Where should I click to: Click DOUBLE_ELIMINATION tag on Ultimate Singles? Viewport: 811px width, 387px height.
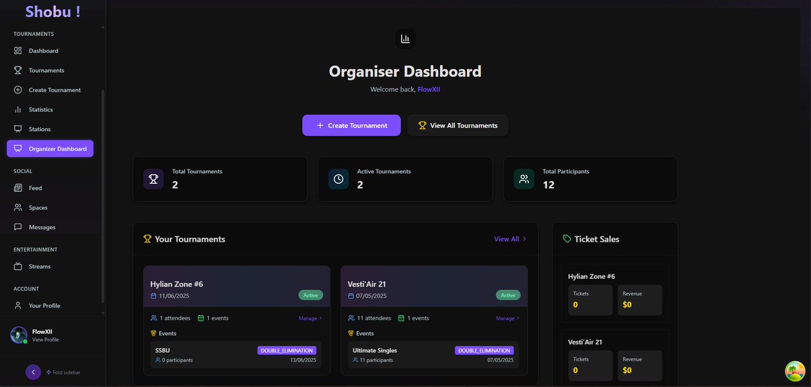coord(484,351)
